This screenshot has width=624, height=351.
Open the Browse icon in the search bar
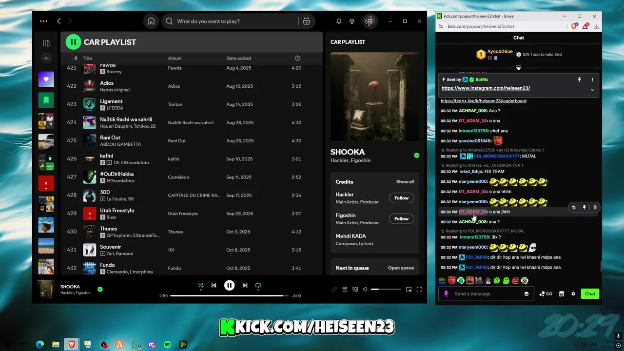click(306, 21)
